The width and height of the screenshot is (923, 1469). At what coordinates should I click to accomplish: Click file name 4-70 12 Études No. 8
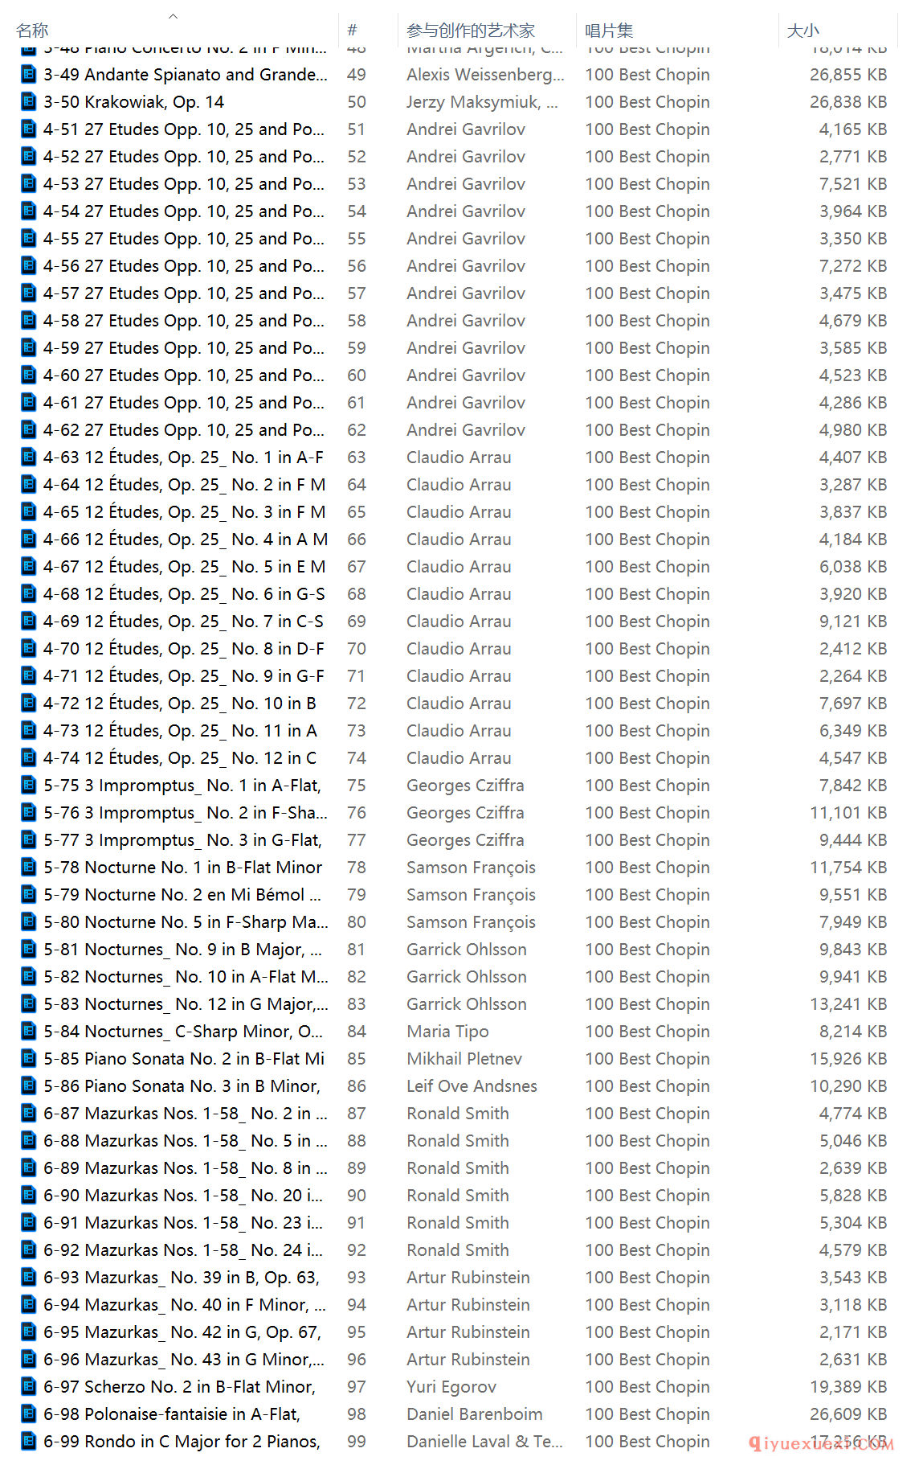click(x=184, y=649)
